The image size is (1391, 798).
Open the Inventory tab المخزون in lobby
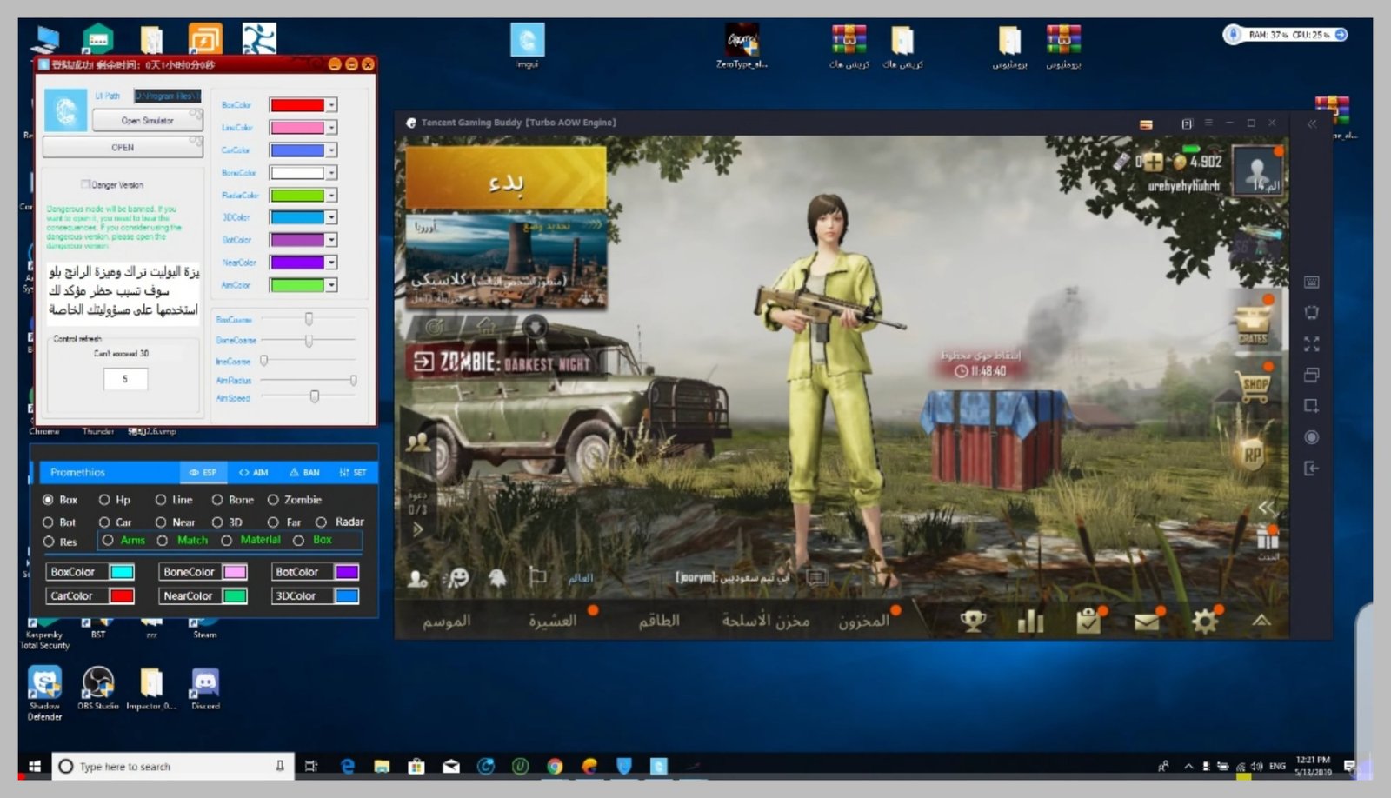[x=863, y=621]
